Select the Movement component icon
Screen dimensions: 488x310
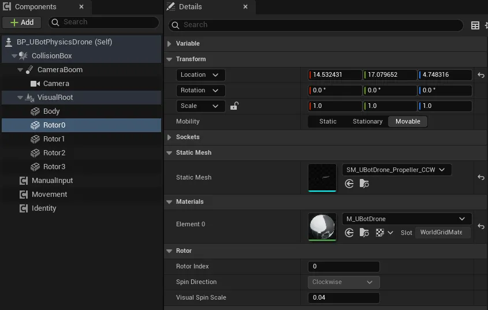[24, 195]
